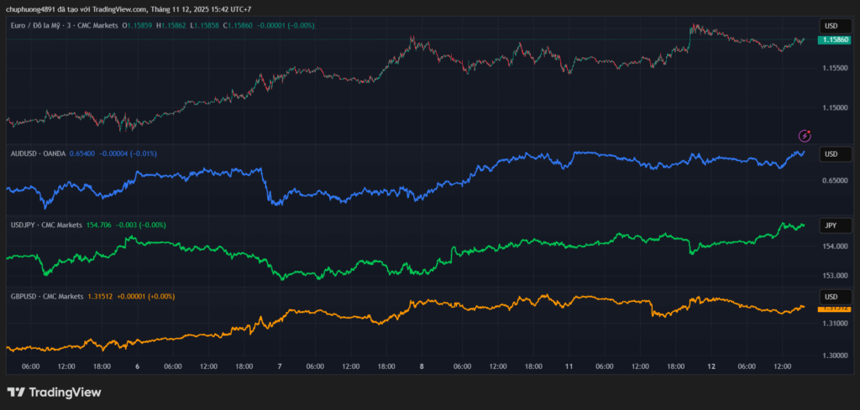
Task: Select the USDJPY · CMC Markets legend
Action: 45,225
